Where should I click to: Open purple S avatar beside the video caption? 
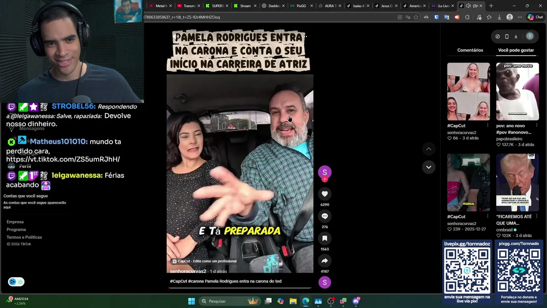325,282
